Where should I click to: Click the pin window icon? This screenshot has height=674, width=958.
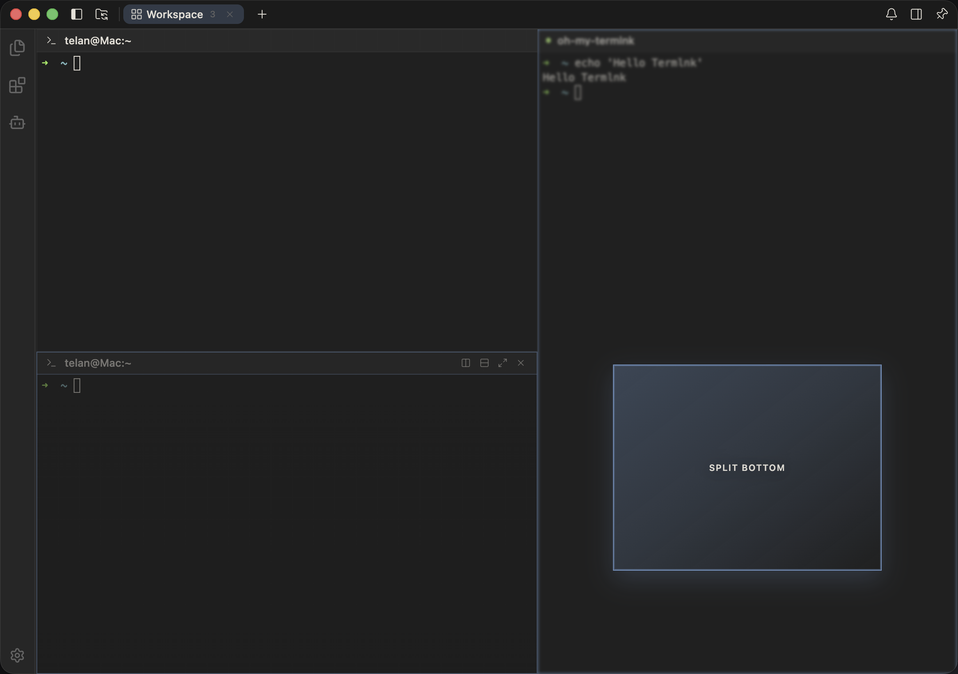(942, 14)
